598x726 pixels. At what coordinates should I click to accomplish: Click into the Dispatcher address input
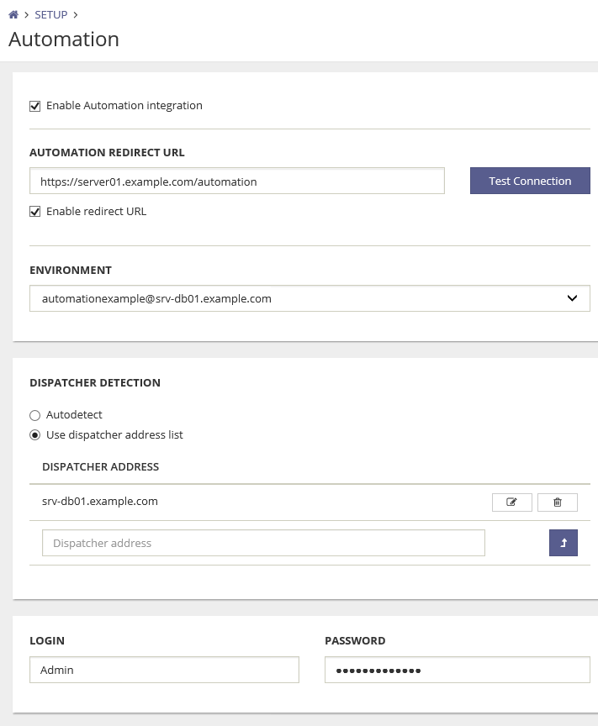263,543
